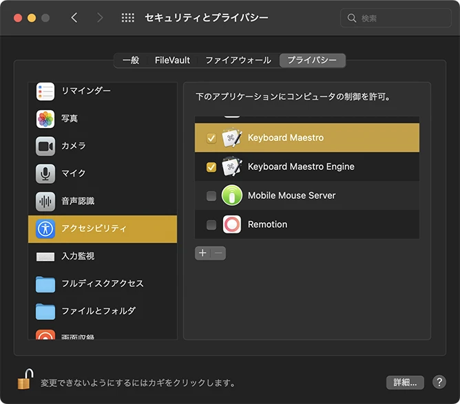Click the Mobile Mouse Server app icon
This screenshot has width=460, height=404.
[x=232, y=195]
